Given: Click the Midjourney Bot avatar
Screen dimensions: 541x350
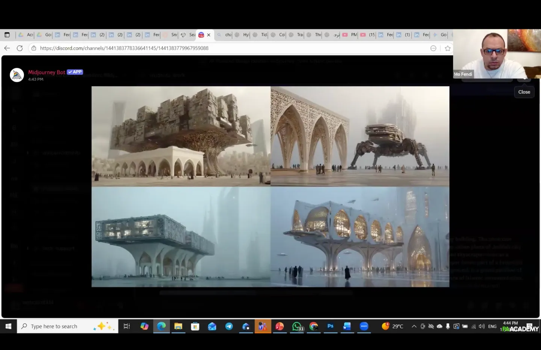Looking at the screenshot, I should 17,75.
